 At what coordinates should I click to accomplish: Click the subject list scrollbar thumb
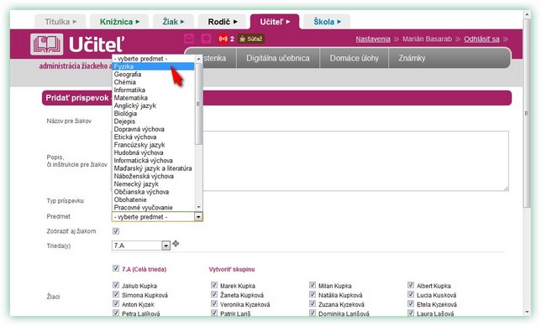click(198, 104)
